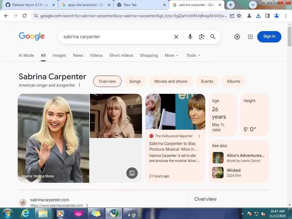Click the share page icon in address bar
The image size is (292, 219).
(x=232, y=16)
